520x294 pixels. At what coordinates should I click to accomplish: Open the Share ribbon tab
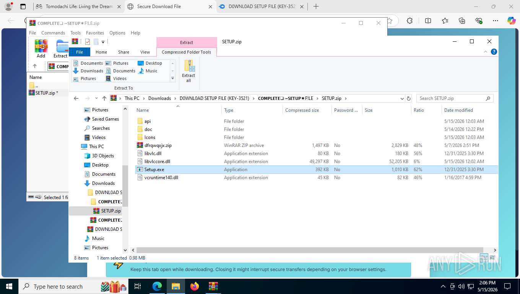click(x=123, y=52)
